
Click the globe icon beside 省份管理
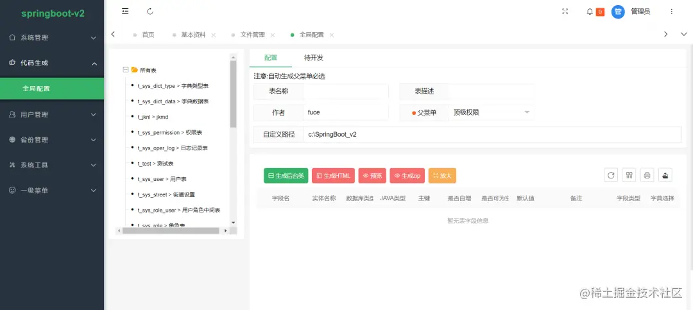tap(12, 139)
